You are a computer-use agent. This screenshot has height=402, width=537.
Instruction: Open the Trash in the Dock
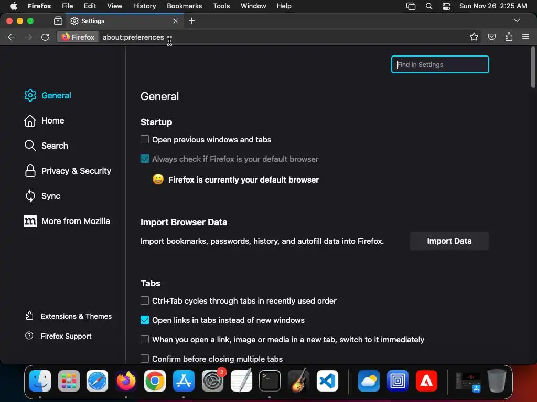(x=497, y=381)
